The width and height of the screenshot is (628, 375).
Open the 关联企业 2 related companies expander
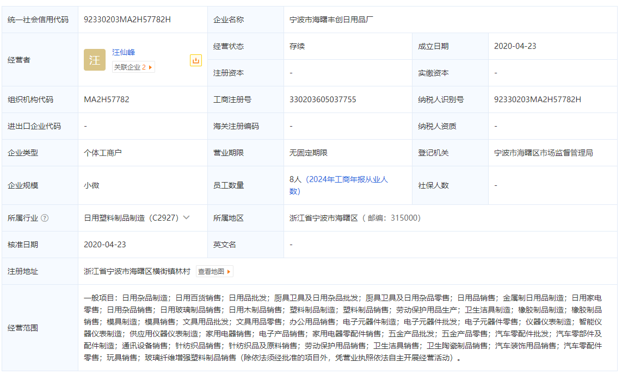tap(133, 67)
